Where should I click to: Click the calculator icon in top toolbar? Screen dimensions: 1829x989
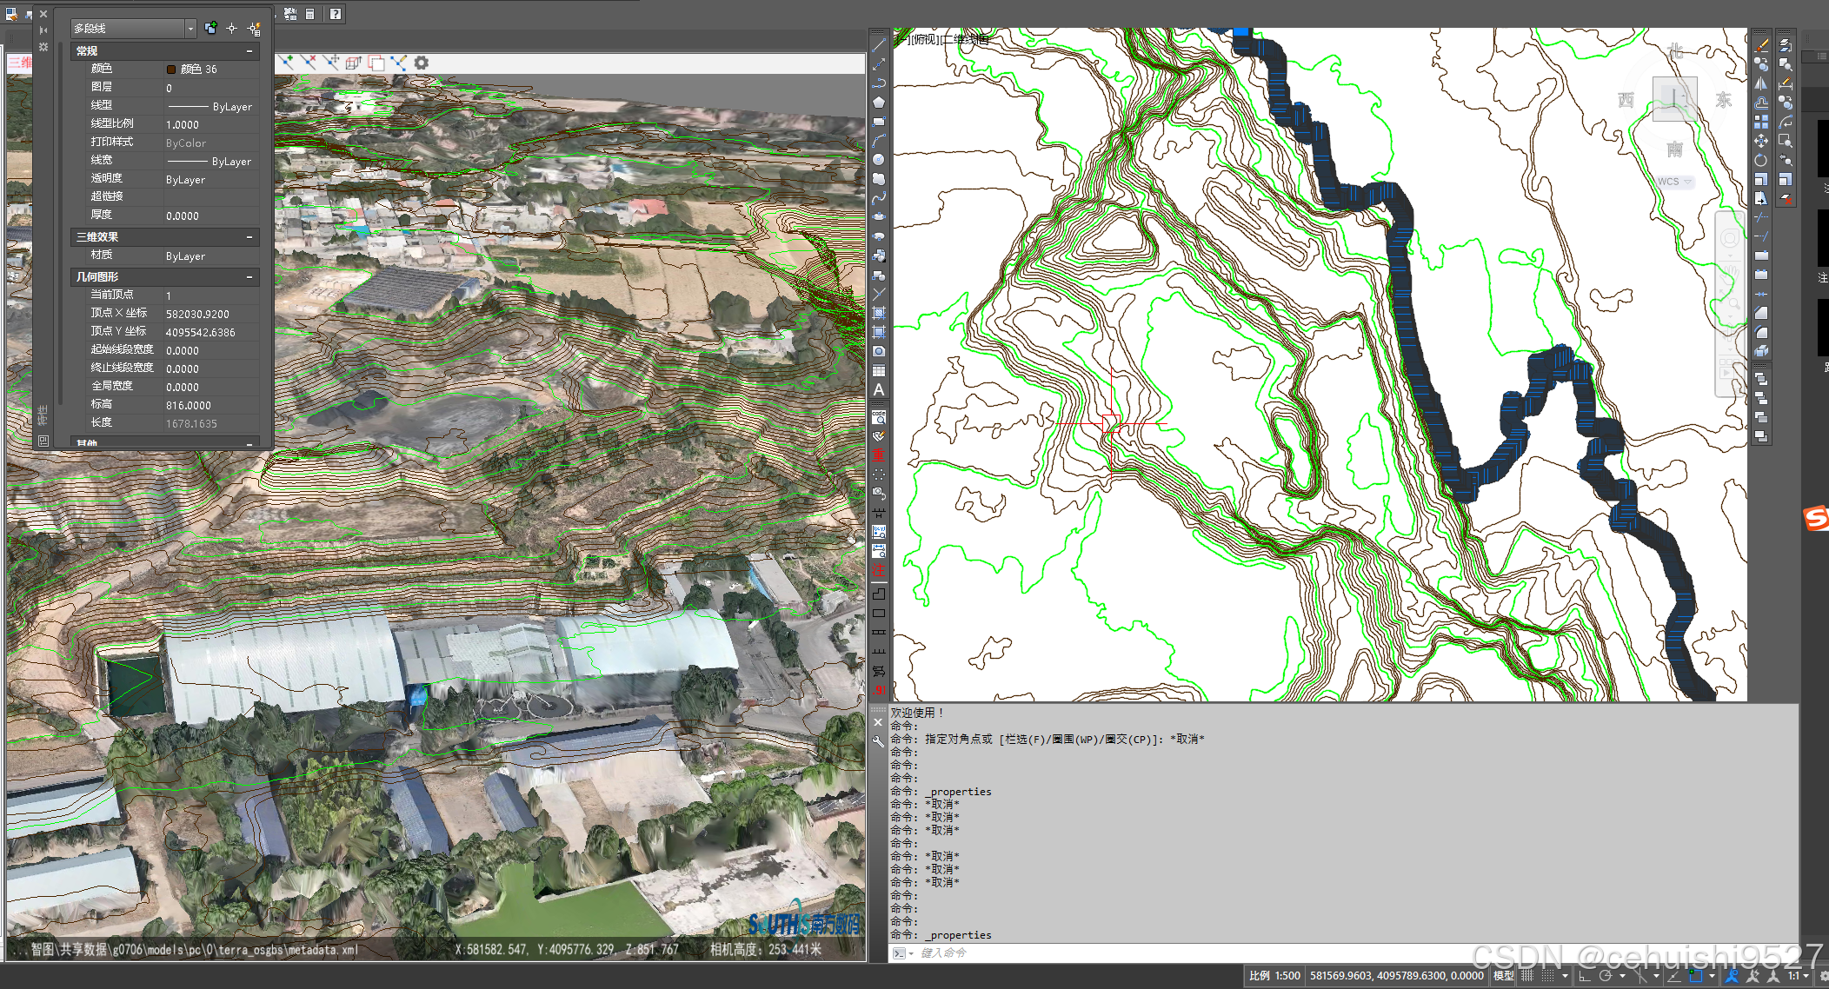310,14
